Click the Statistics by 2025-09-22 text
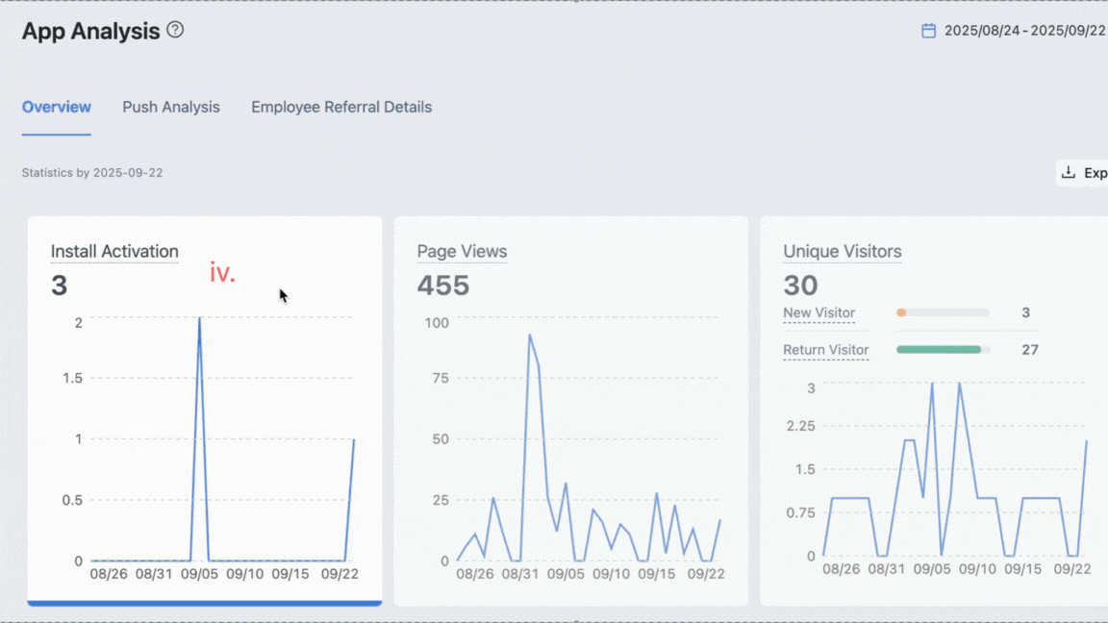1108x623 pixels. 92,172
